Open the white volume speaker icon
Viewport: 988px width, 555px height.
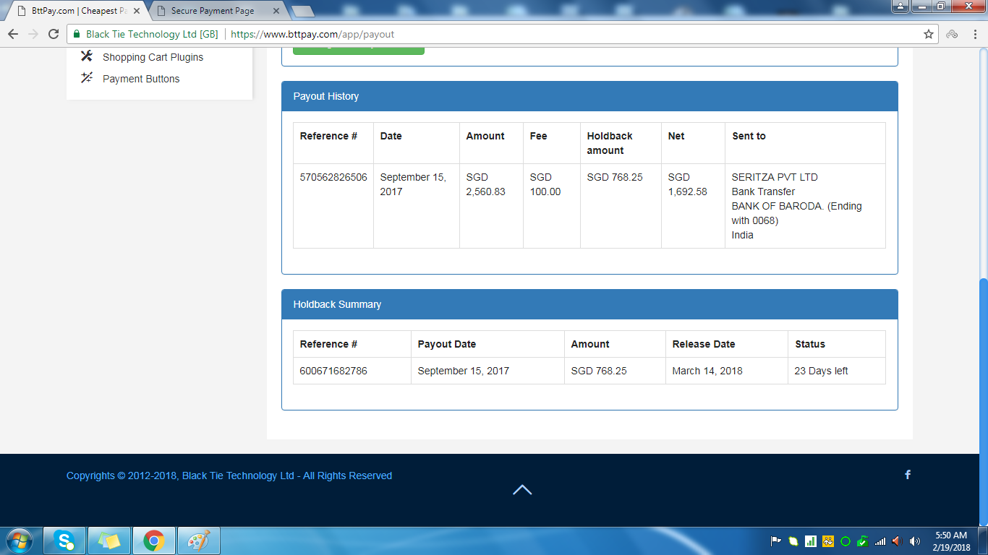click(915, 541)
